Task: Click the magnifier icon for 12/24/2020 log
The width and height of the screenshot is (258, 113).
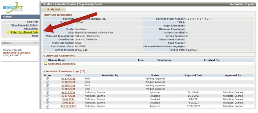Action: 47,106
